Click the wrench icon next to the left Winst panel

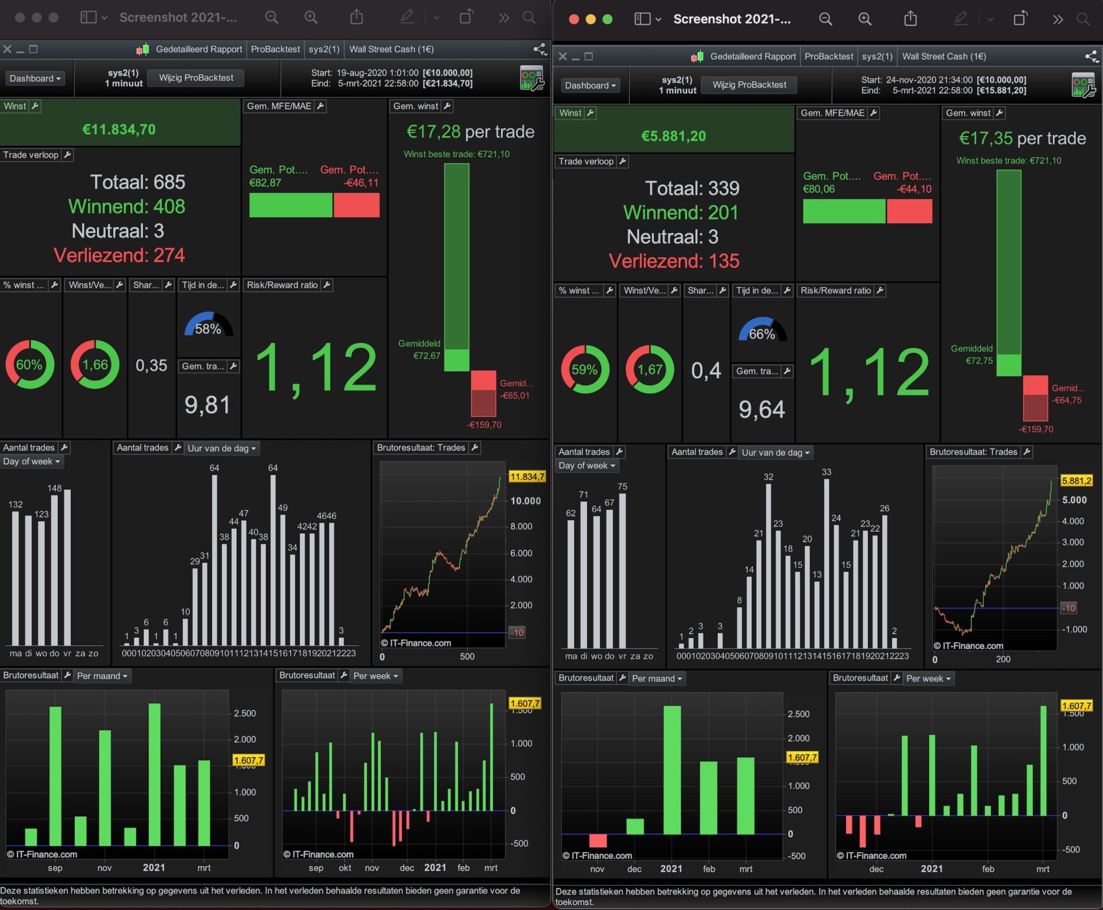35,106
